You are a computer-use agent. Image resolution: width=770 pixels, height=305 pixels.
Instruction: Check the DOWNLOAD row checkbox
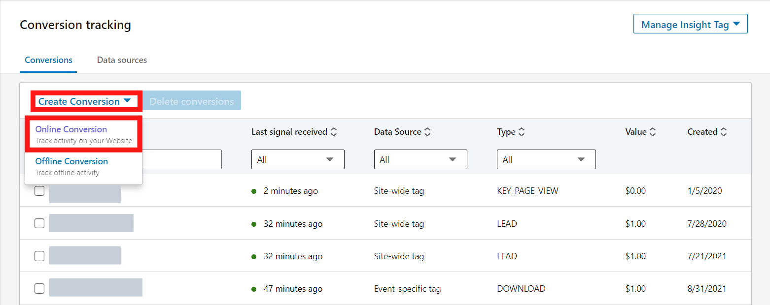[39, 288]
